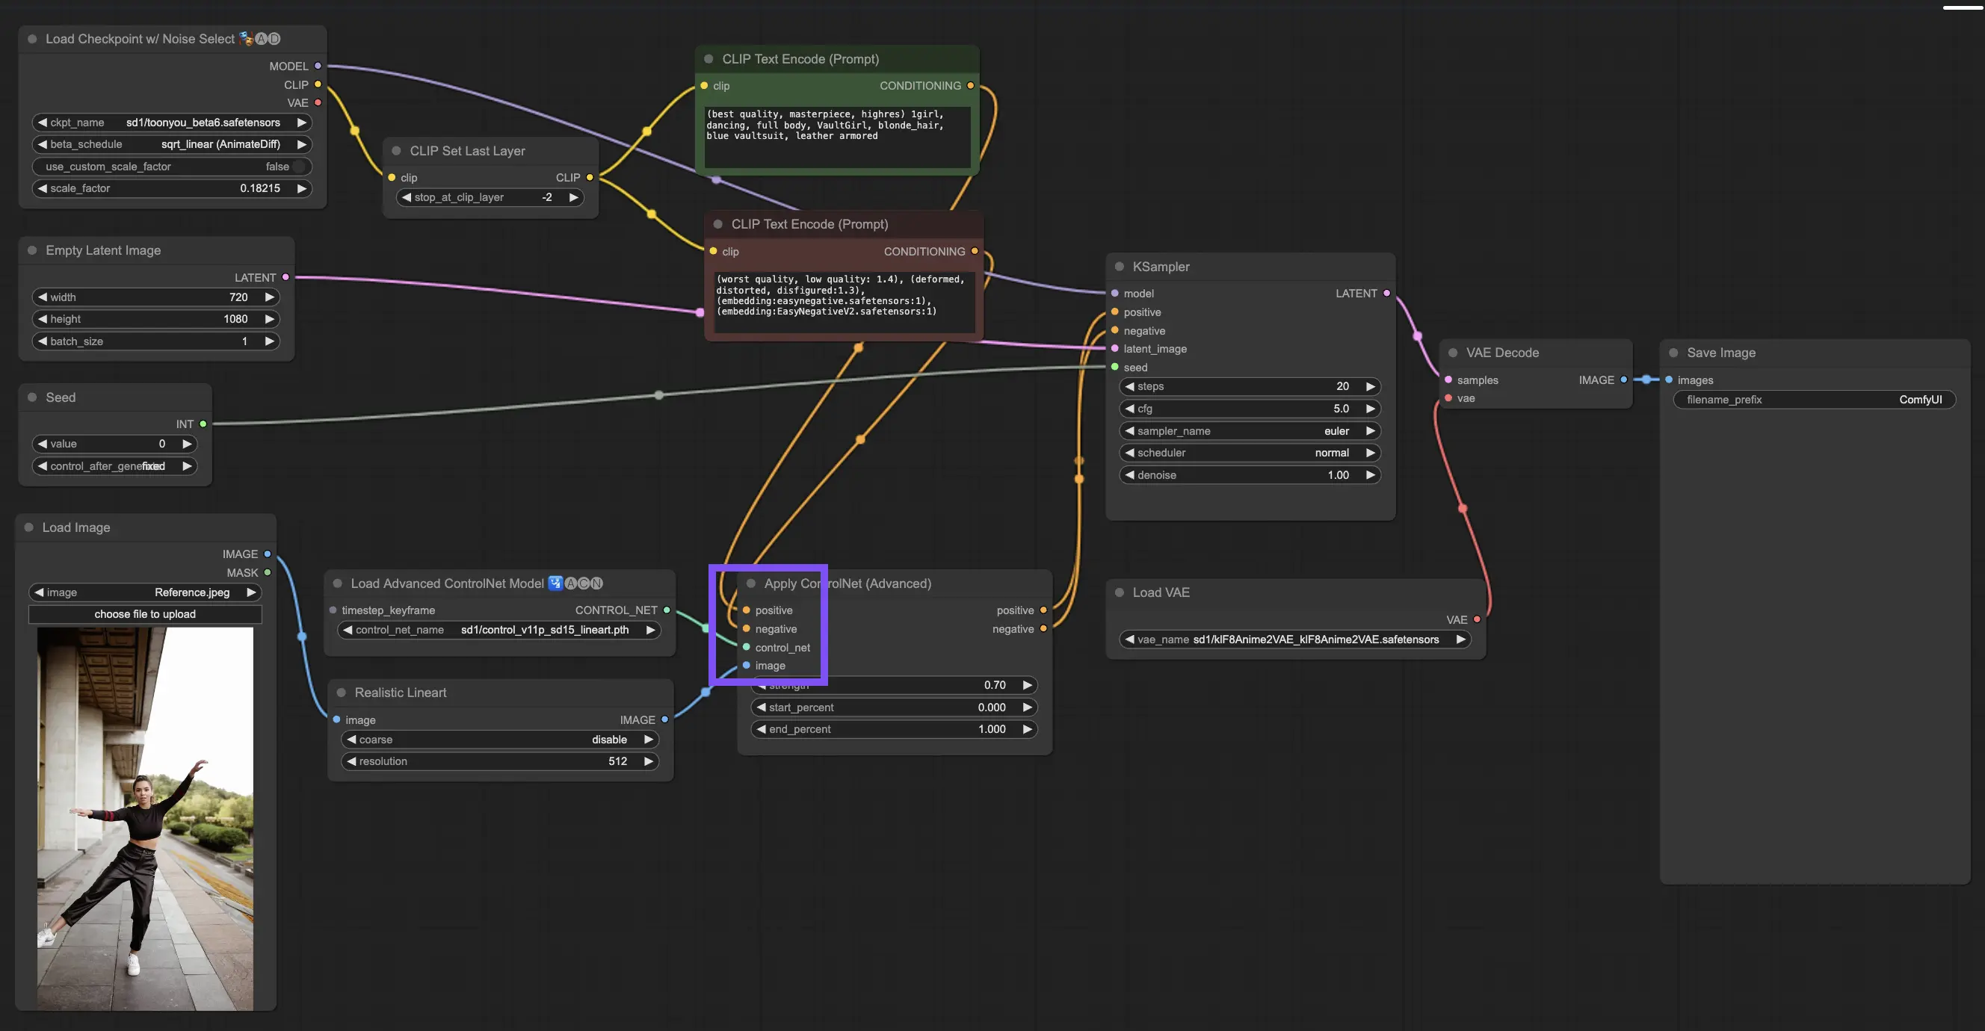This screenshot has height=1031, width=1985.
Task: Click the Realistic Lineart node icon
Action: (x=342, y=691)
